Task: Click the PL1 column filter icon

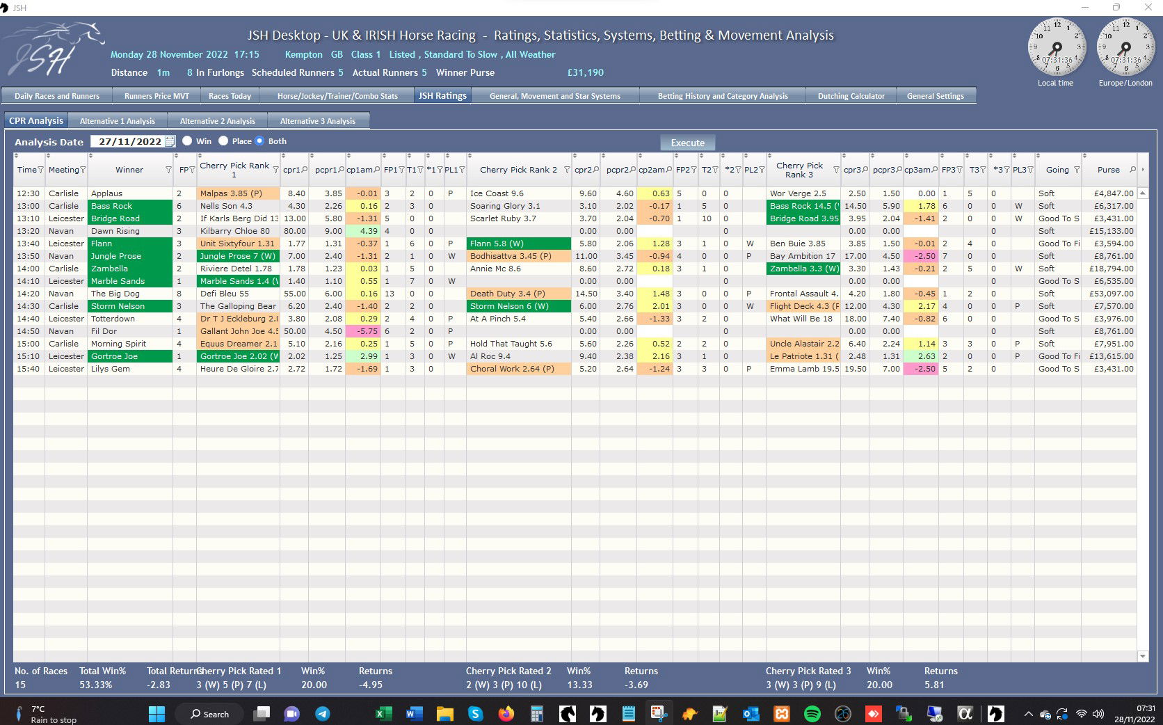Action: pyautogui.click(x=461, y=170)
